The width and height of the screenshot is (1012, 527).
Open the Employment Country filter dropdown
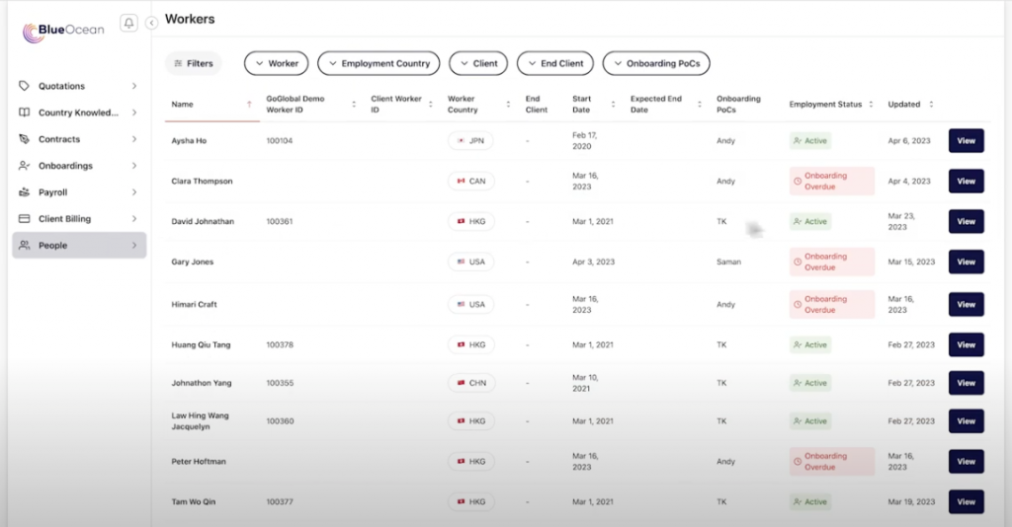tap(379, 63)
